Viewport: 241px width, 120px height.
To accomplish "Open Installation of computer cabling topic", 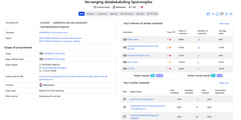I will click(59, 41).
